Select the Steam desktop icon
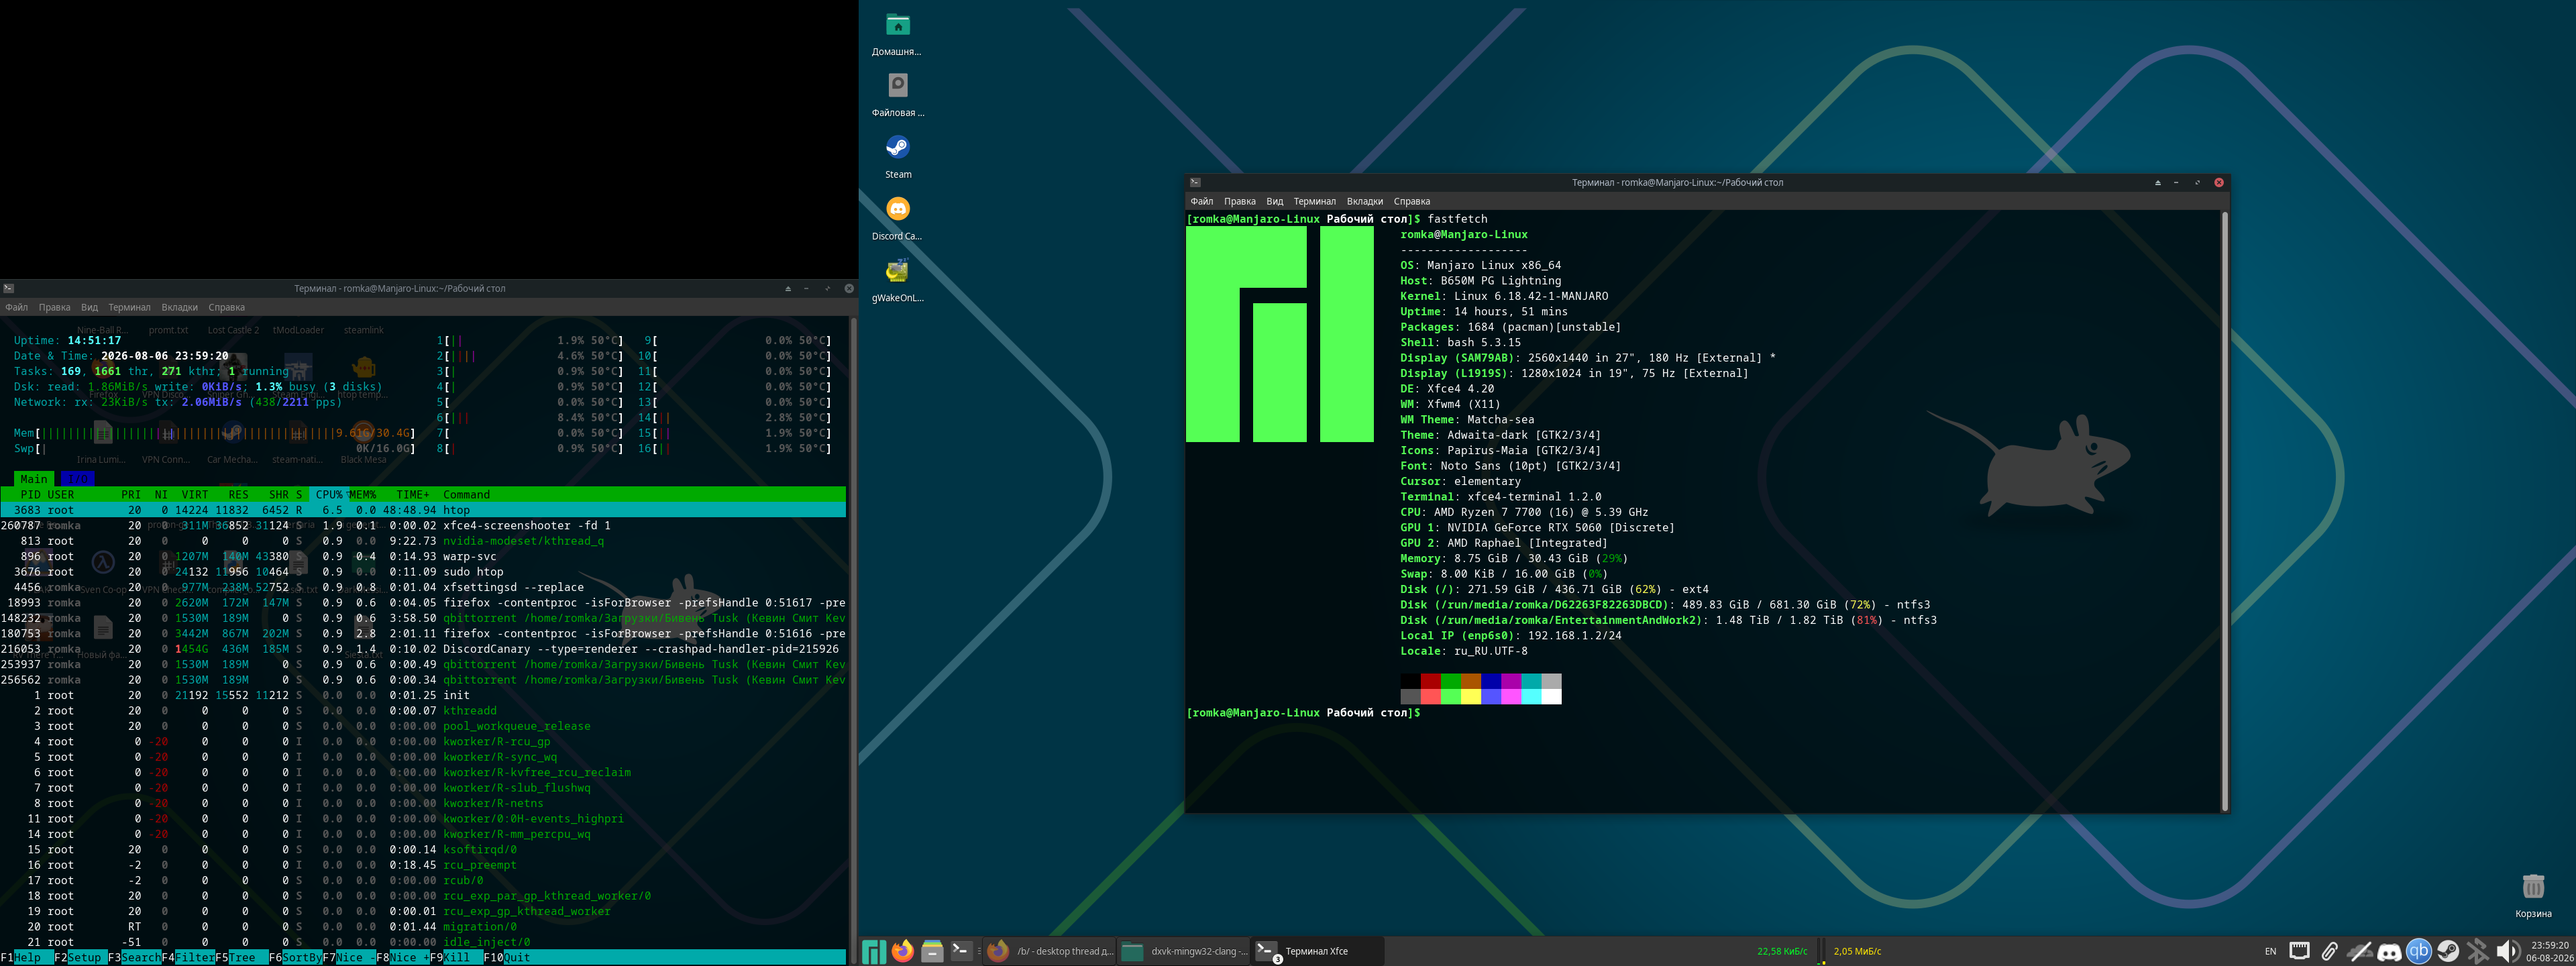 click(x=897, y=157)
